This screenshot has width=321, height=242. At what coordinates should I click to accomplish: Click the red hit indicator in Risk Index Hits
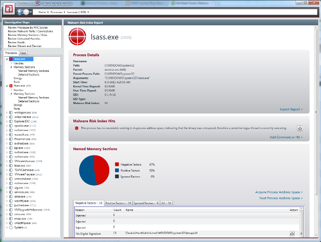(x=76, y=128)
